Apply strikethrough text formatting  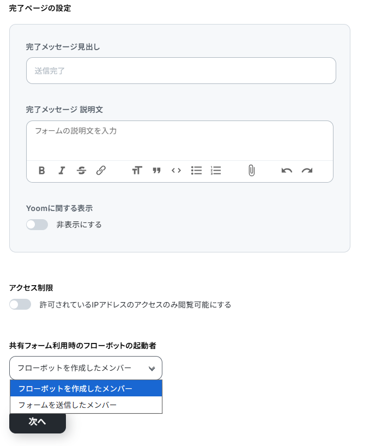(x=81, y=171)
